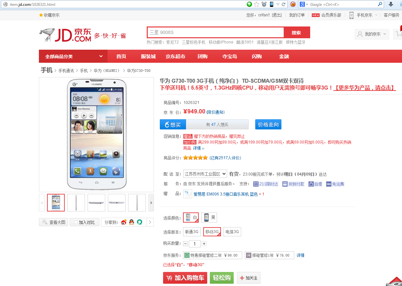
Task: Open 客户服务 menu
Action: point(392,15)
